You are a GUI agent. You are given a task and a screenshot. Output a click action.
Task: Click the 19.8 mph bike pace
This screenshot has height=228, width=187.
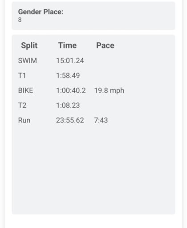coord(109,90)
